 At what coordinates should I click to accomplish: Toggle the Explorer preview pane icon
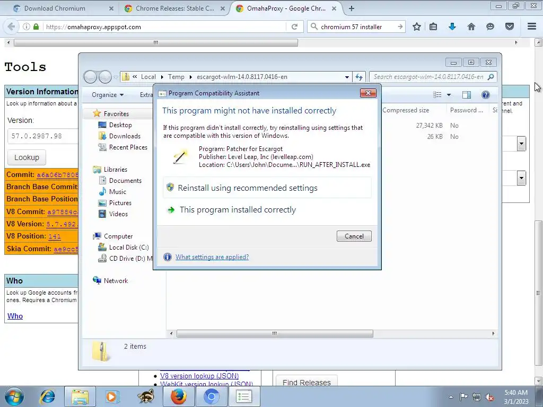[466, 95]
